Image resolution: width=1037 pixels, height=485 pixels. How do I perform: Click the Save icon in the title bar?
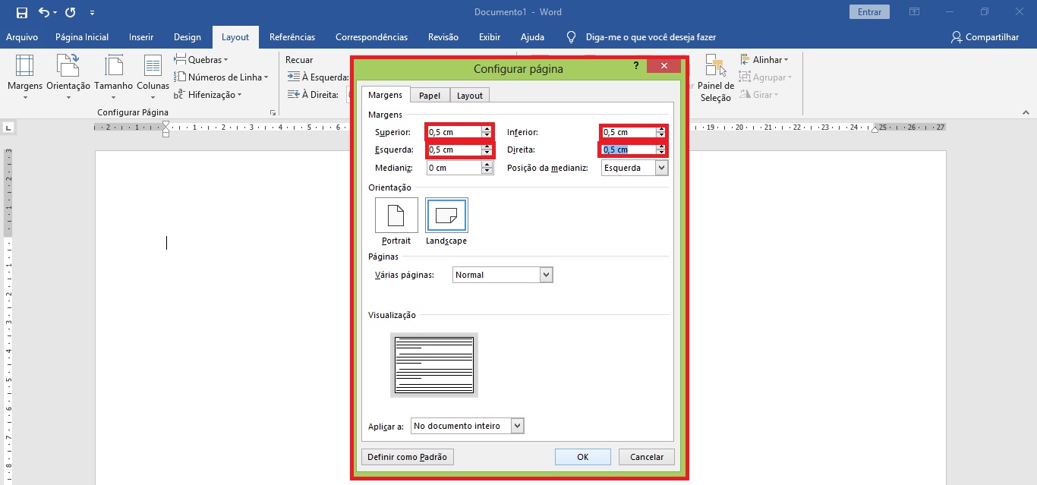[21, 12]
